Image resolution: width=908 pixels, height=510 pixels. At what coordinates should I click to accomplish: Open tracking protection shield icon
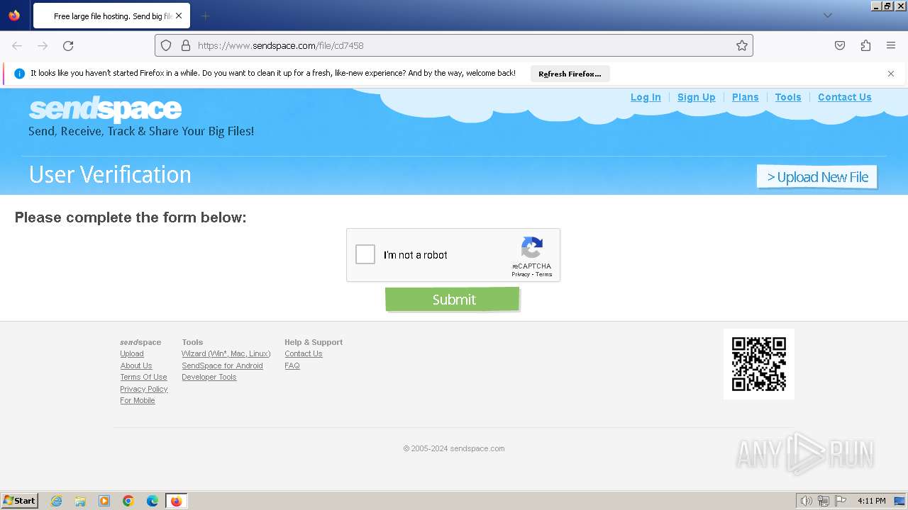(166, 45)
